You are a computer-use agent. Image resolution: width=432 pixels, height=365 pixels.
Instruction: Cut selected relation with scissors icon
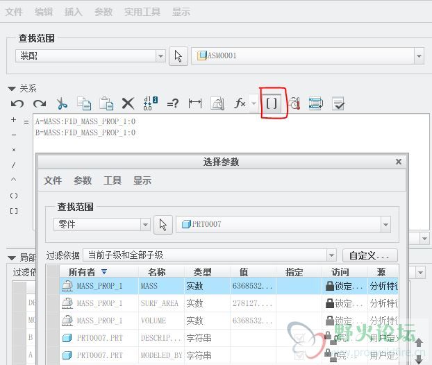tap(62, 103)
